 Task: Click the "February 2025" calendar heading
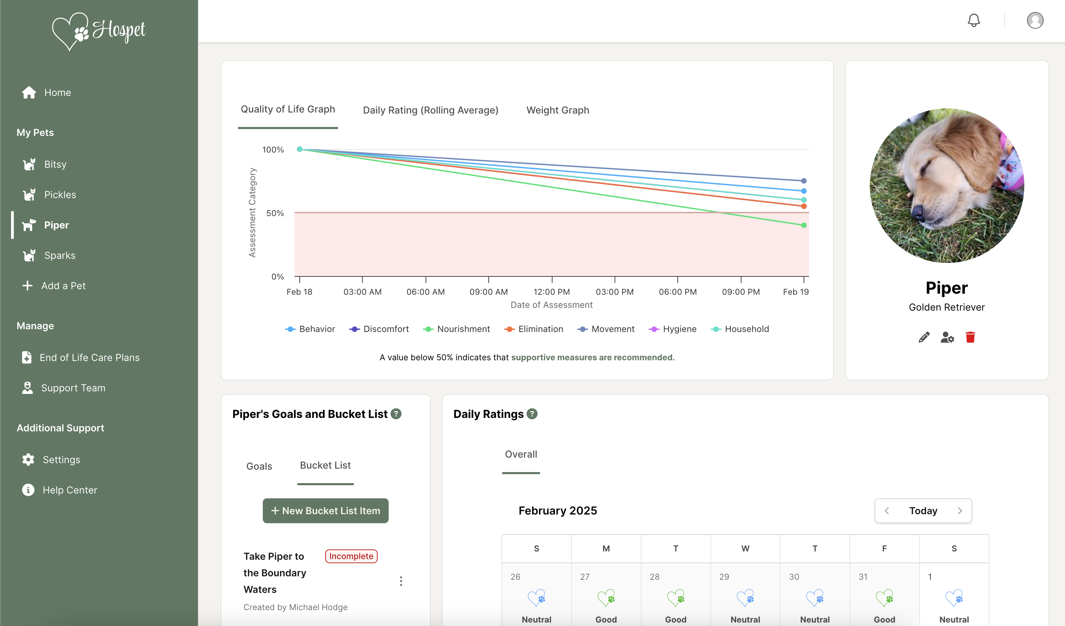pos(557,510)
